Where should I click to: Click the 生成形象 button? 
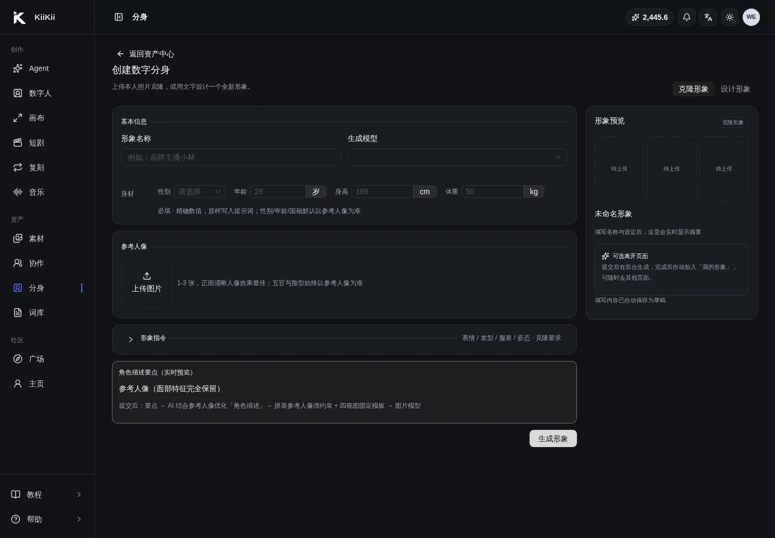[x=553, y=438]
